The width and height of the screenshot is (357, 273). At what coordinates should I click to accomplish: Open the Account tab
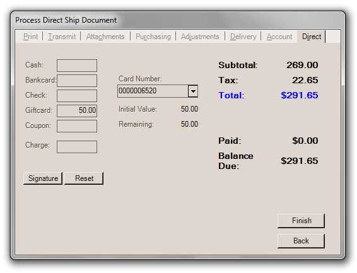[279, 37]
